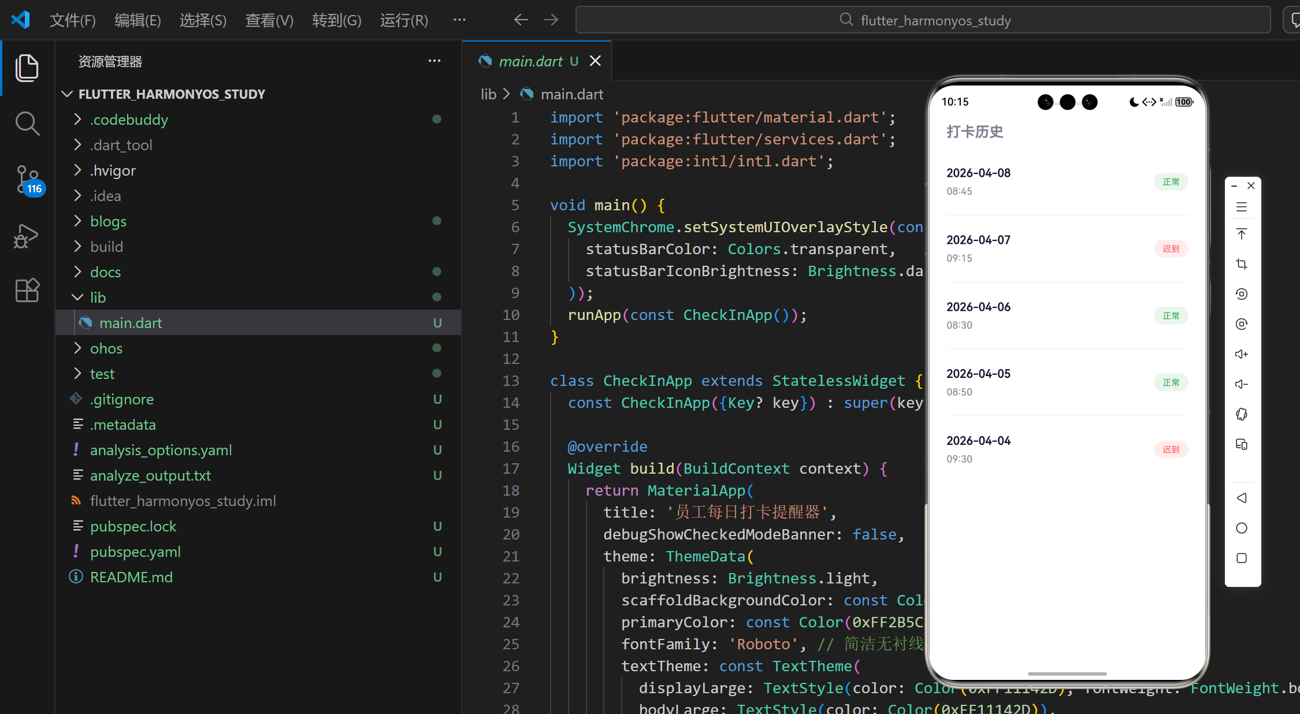Click the VS Code logo icon
This screenshot has height=714, width=1300.
coord(20,20)
